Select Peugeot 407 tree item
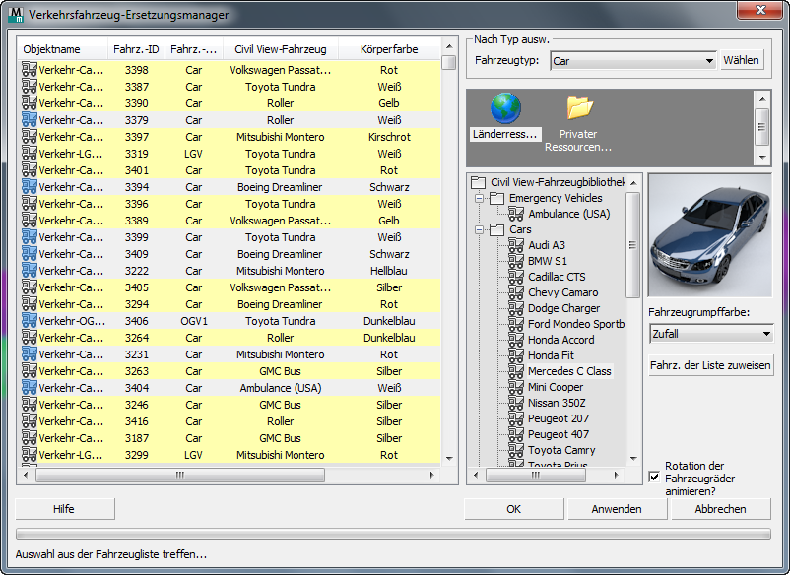 click(x=559, y=434)
